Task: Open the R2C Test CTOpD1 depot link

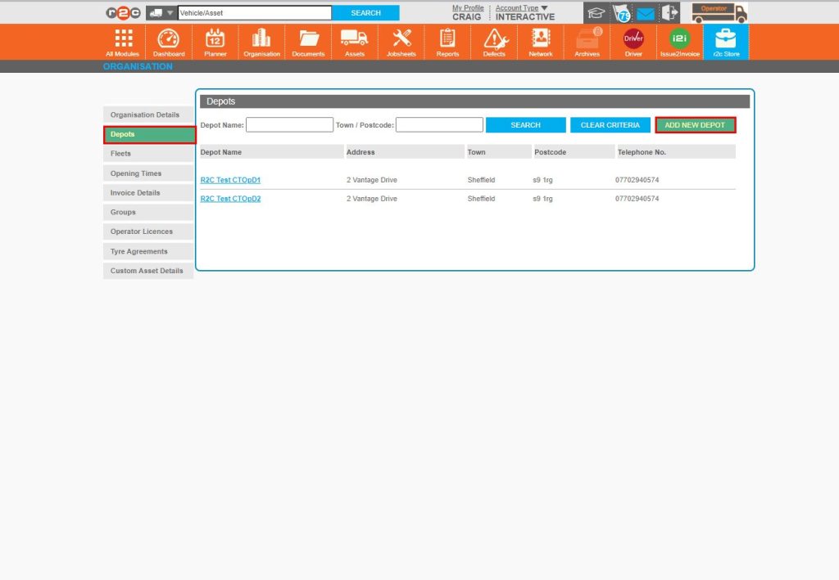Action: tap(230, 180)
